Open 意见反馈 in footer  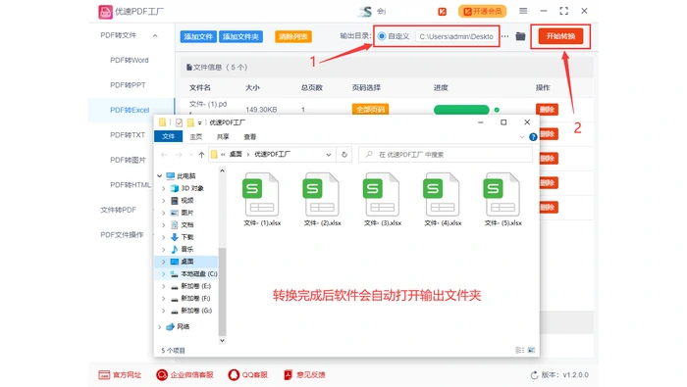click(305, 375)
